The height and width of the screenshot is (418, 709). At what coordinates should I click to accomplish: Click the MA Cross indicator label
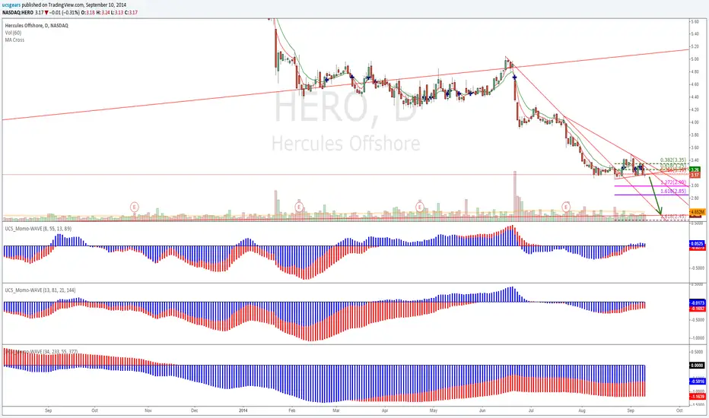coord(15,40)
